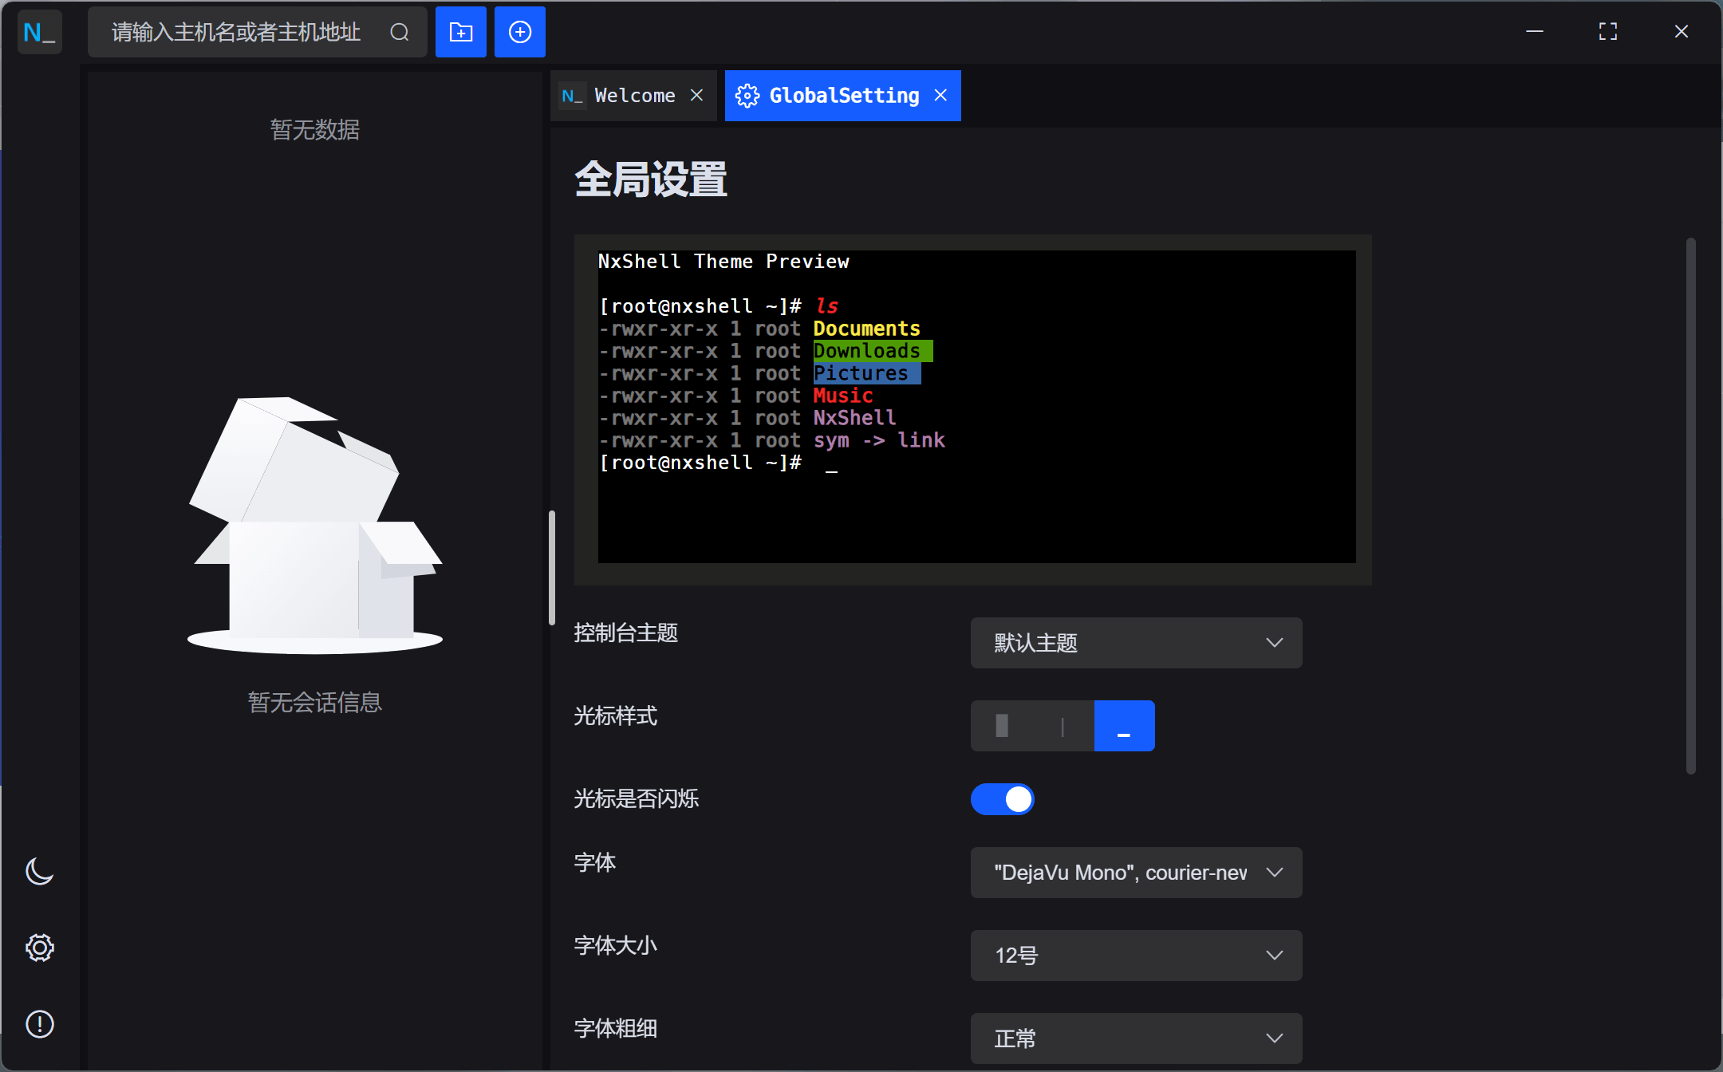Screen dimensions: 1723x1072
Task: Toggle 光标是否闪烁 switch
Action: click(1003, 799)
